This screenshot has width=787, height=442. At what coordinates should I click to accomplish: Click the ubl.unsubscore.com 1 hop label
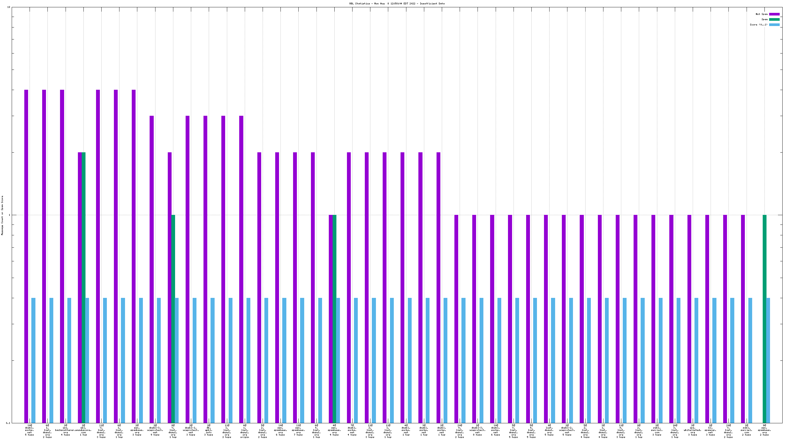coord(83,430)
